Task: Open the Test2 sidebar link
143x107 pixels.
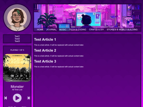Action: click(x=17, y=39)
